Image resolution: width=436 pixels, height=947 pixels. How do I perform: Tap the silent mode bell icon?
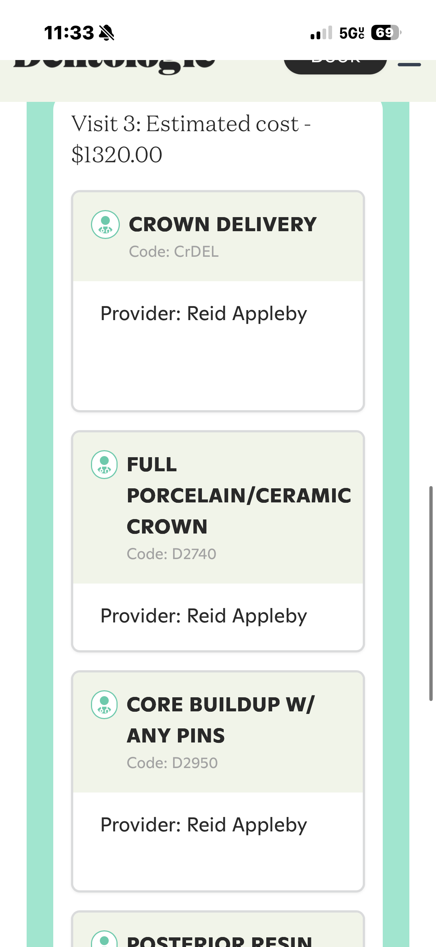pos(107,33)
